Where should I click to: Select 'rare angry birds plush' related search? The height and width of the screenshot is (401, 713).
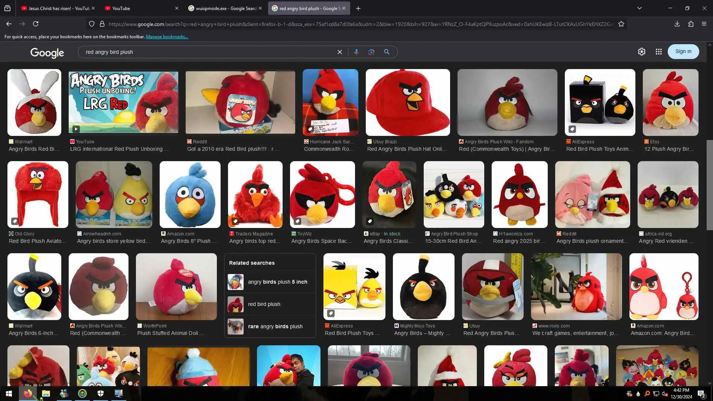pyautogui.click(x=275, y=326)
